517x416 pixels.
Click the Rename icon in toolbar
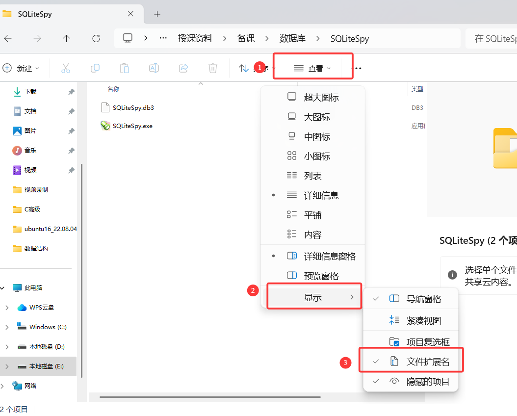[x=154, y=68]
